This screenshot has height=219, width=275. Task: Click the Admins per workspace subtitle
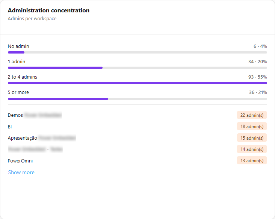32,18
